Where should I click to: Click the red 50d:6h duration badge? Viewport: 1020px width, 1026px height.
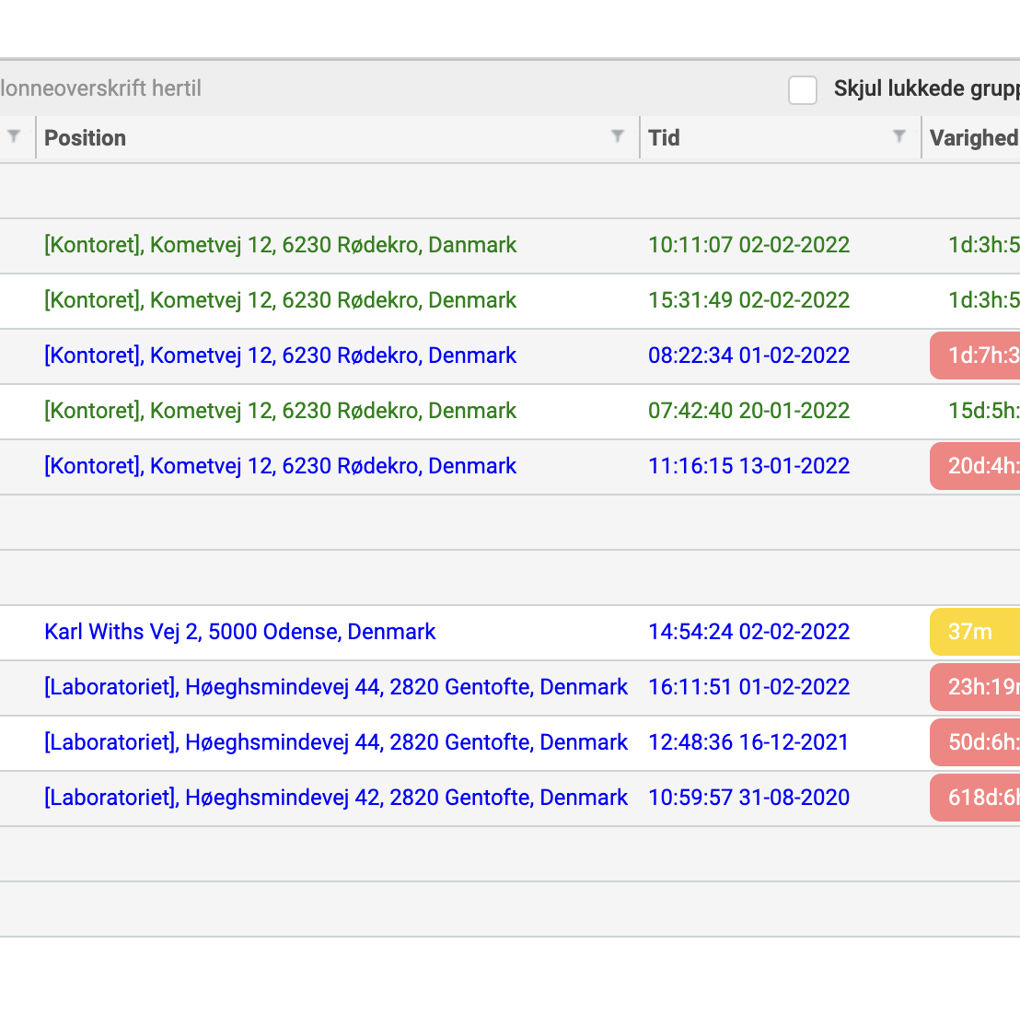pyautogui.click(x=974, y=742)
